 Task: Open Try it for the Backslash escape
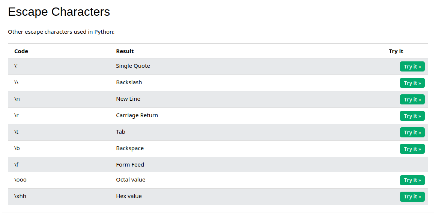(412, 83)
